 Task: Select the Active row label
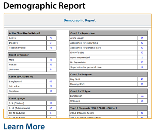(12, 38)
